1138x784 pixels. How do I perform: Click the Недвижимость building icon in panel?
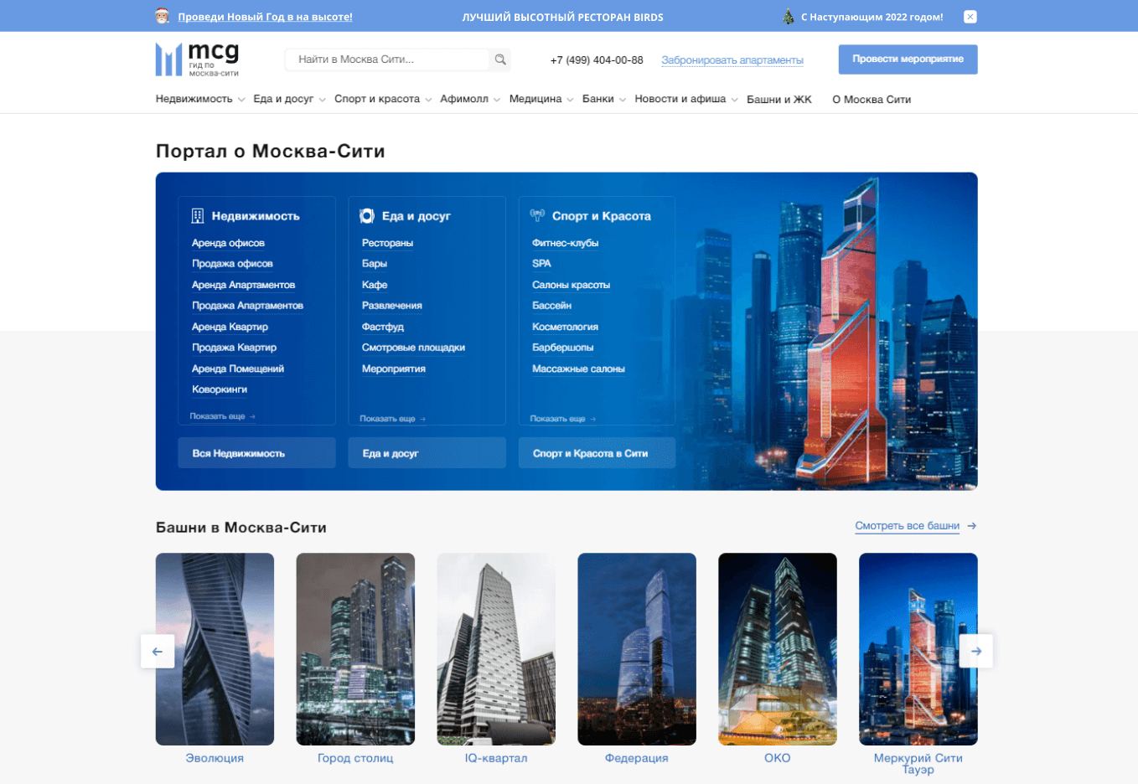[x=198, y=216]
